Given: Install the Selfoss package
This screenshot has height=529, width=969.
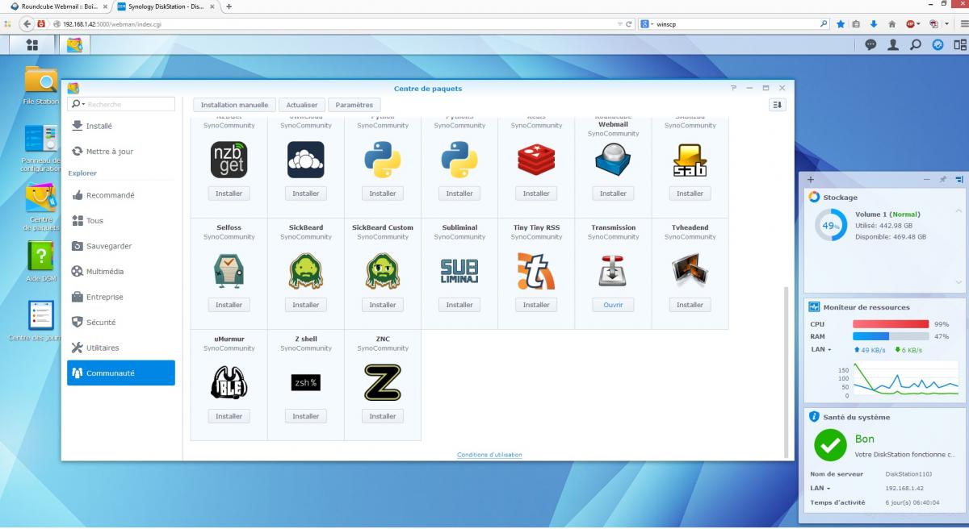Looking at the screenshot, I should (229, 305).
